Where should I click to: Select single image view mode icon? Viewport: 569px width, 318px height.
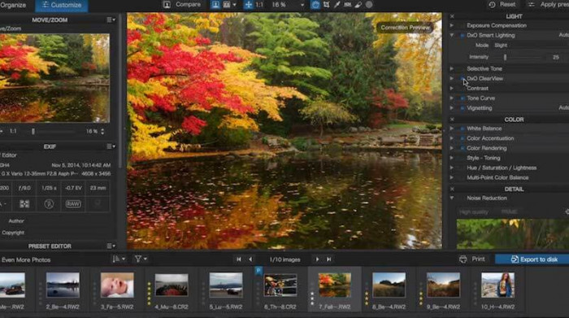215,5
